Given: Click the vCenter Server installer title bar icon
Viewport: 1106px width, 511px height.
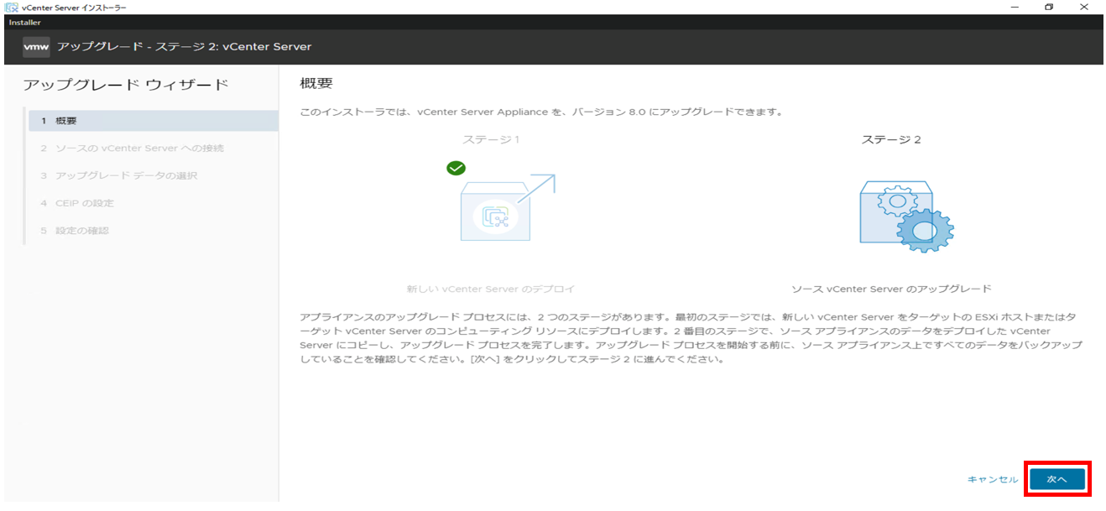Looking at the screenshot, I should pyautogui.click(x=12, y=8).
